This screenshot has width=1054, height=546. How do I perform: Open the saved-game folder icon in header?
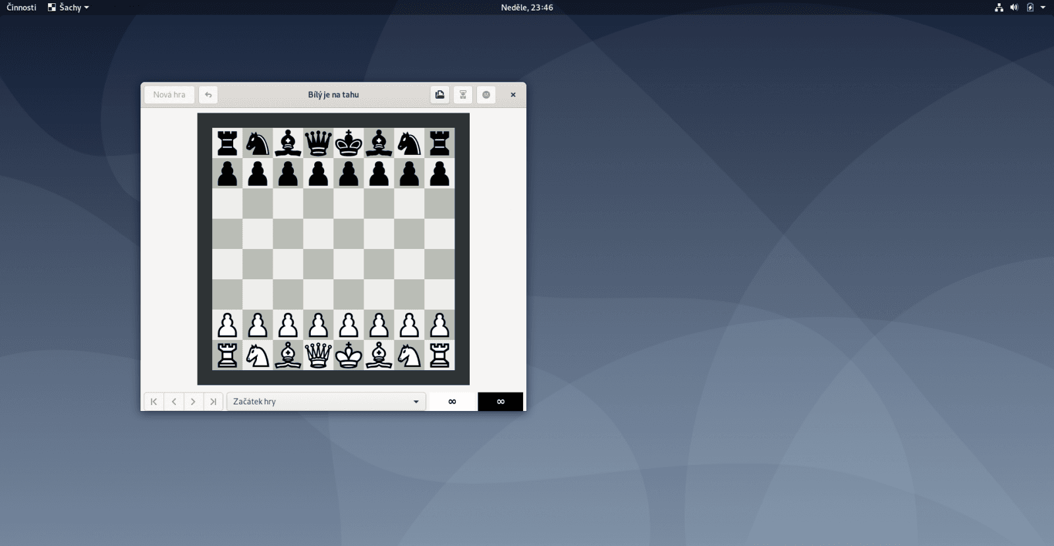click(440, 95)
